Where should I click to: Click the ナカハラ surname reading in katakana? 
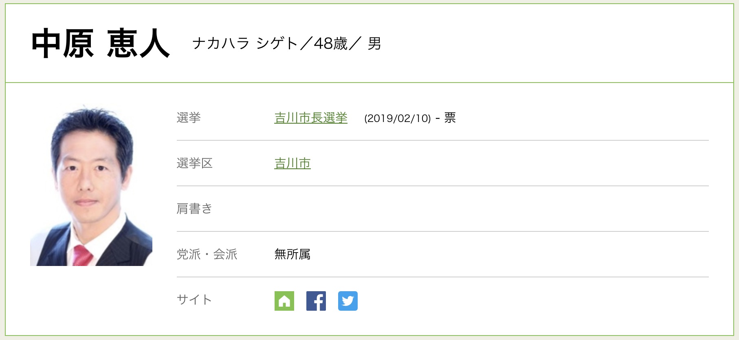(221, 43)
